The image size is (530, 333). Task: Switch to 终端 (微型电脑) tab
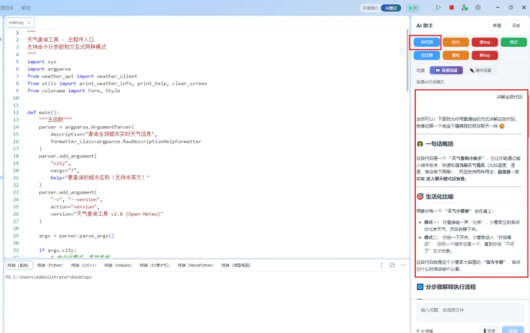point(236,265)
